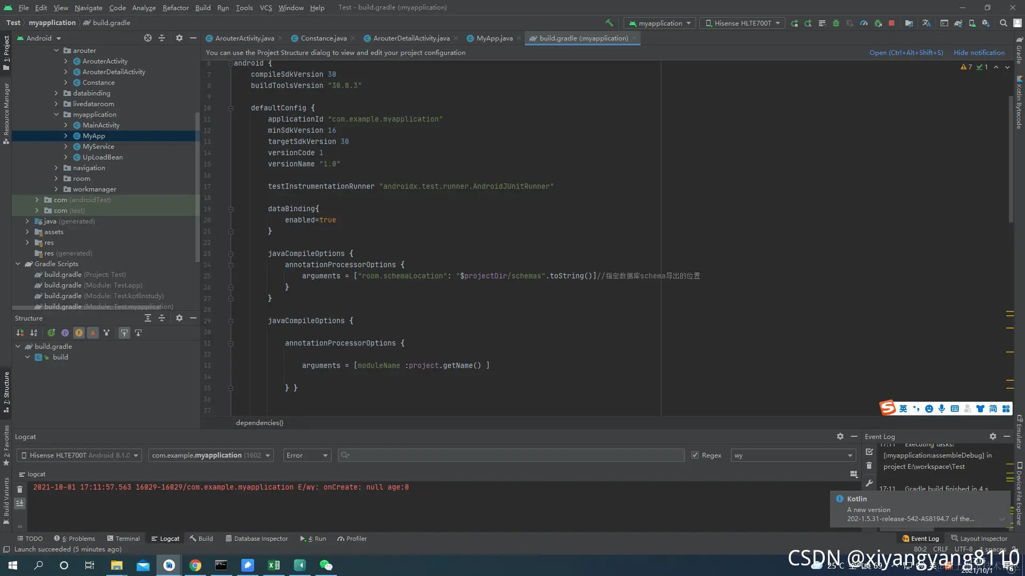The height and width of the screenshot is (576, 1025).
Task: Stop the running app with red square
Action: pyautogui.click(x=892, y=23)
